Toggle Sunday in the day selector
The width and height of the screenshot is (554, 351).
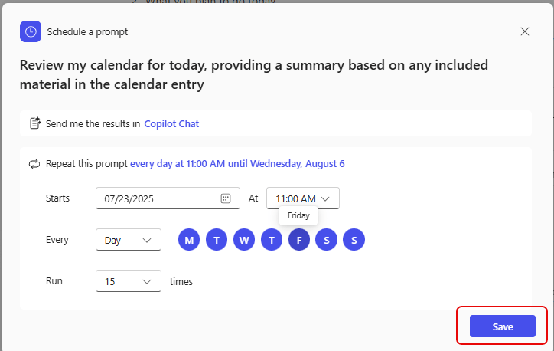click(354, 240)
